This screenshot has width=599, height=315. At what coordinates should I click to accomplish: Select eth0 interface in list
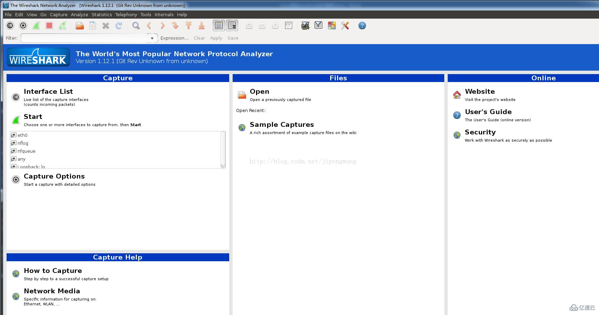[115, 135]
